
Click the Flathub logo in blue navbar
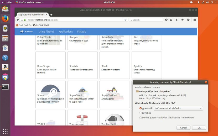coord(27,32)
